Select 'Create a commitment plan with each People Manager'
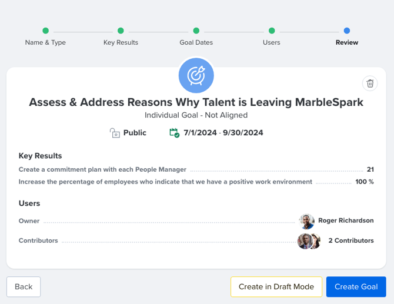Image resolution: width=394 pixels, height=304 pixels. 102,169
